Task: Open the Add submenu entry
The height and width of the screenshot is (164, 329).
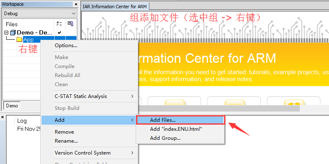Action: coord(89,120)
